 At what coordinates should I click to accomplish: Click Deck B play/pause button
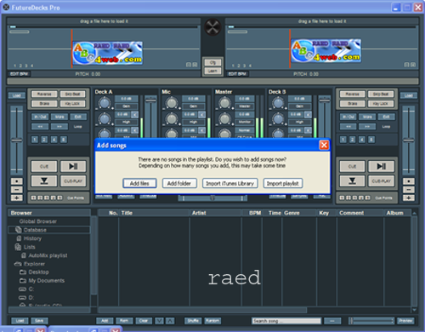tap(381, 166)
